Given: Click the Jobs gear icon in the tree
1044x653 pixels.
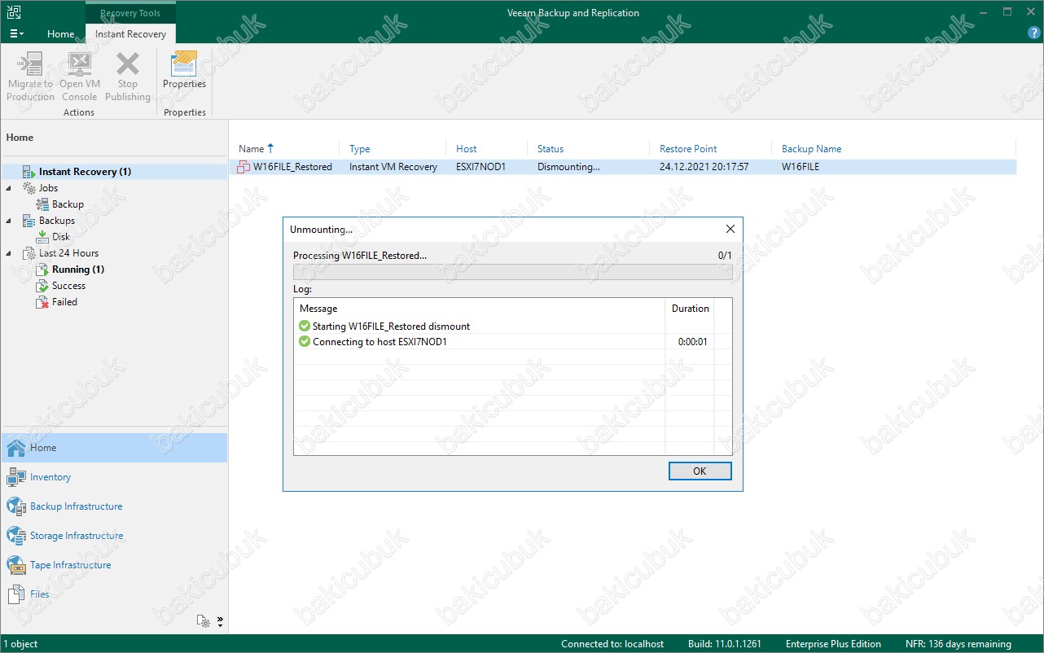Looking at the screenshot, I should (29, 188).
